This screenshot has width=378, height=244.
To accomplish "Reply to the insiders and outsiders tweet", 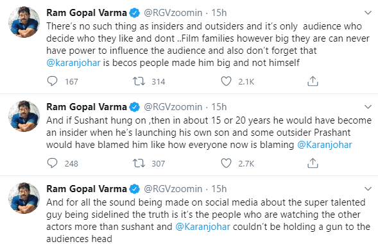I will tap(52, 81).
